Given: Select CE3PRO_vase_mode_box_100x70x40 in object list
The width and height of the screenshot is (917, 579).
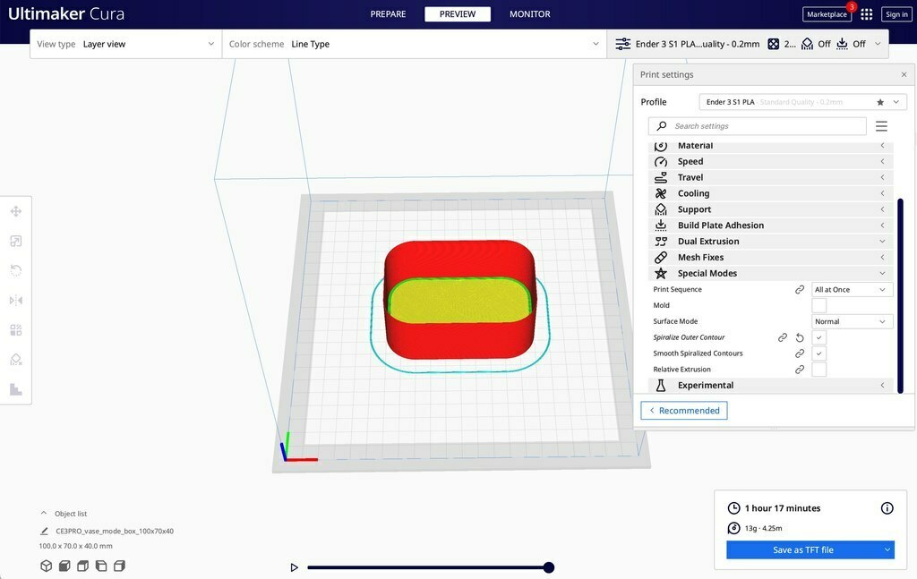Looking at the screenshot, I should tap(115, 531).
